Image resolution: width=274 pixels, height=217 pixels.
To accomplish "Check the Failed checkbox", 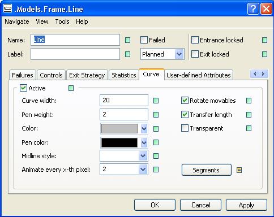I will click(x=144, y=40).
